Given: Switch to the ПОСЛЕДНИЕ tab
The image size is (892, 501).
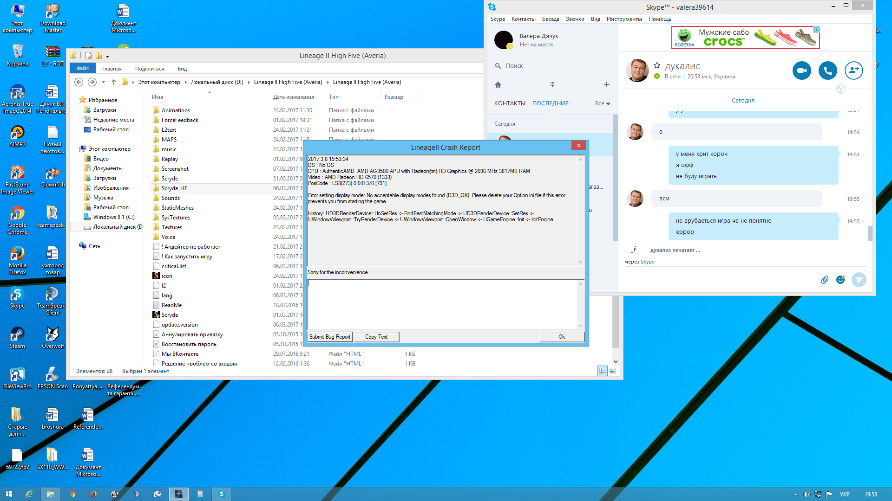Looking at the screenshot, I should (550, 103).
